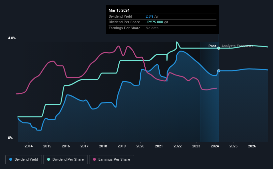Screen dimensions: 273x169
Task: Select the teal data point marker at Mar 2024
Action: 219,48
